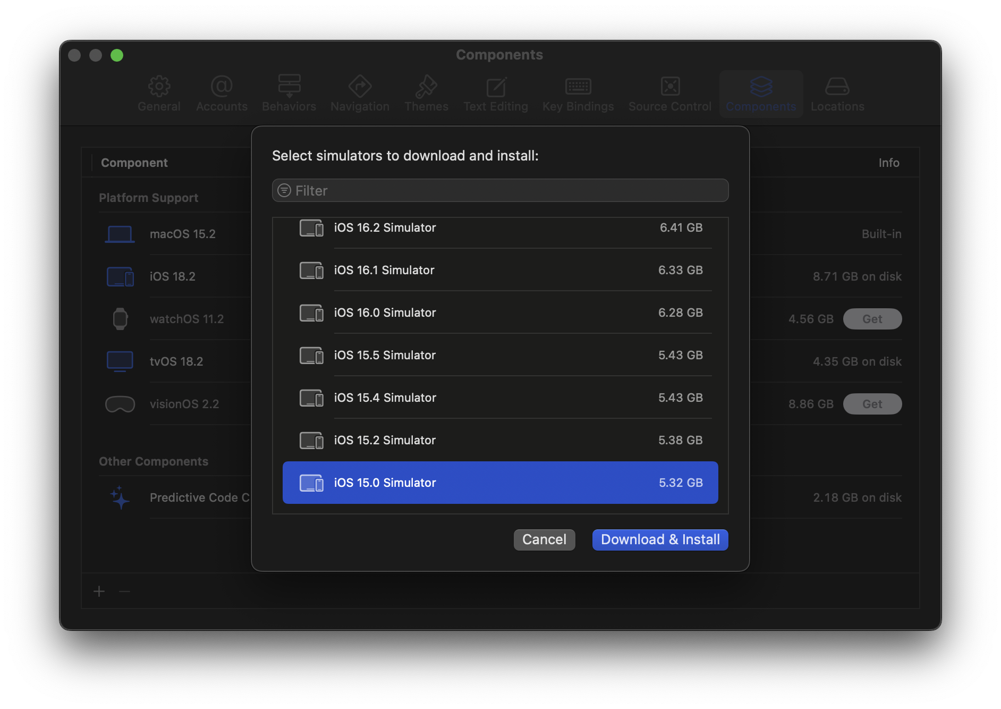Screen dimensions: 1001x709
Task: Cancel the simulator download dialog
Action: pos(544,540)
